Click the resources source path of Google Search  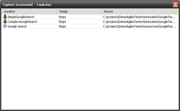[x=139, y=26]
